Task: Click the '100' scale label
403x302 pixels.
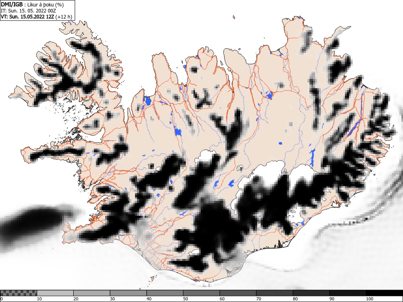Action: [x=369, y=299]
